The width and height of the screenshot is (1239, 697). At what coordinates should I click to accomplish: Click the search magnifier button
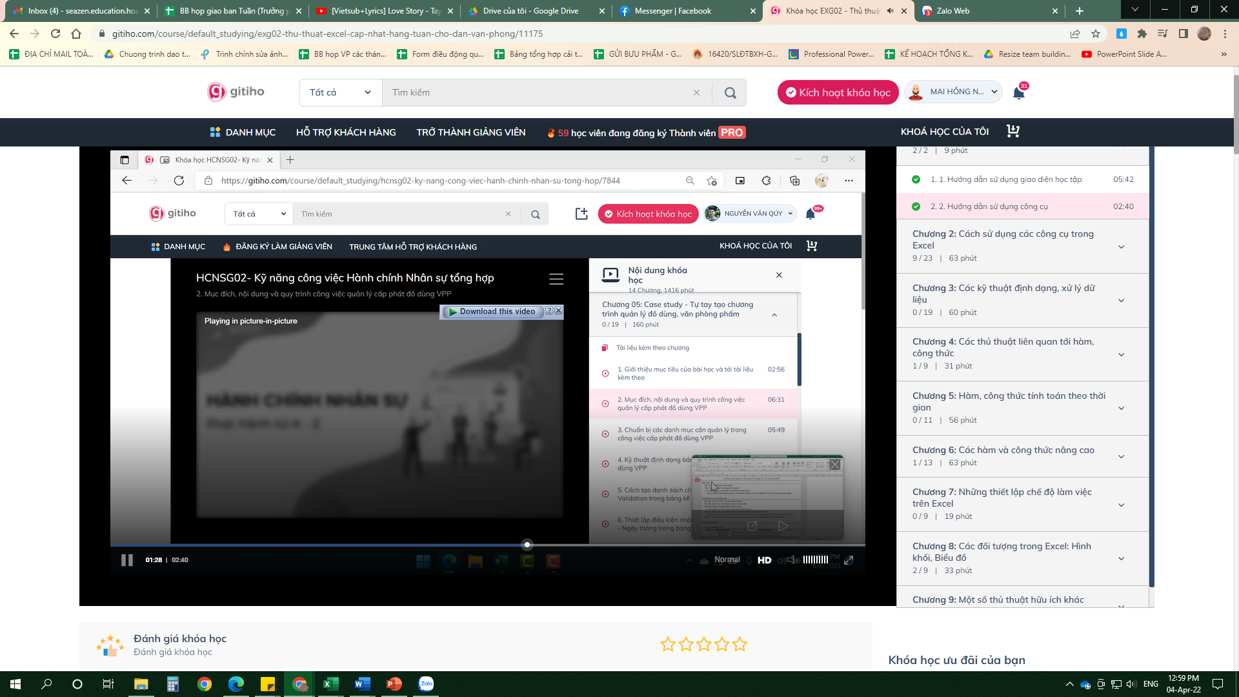(x=730, y=93)
